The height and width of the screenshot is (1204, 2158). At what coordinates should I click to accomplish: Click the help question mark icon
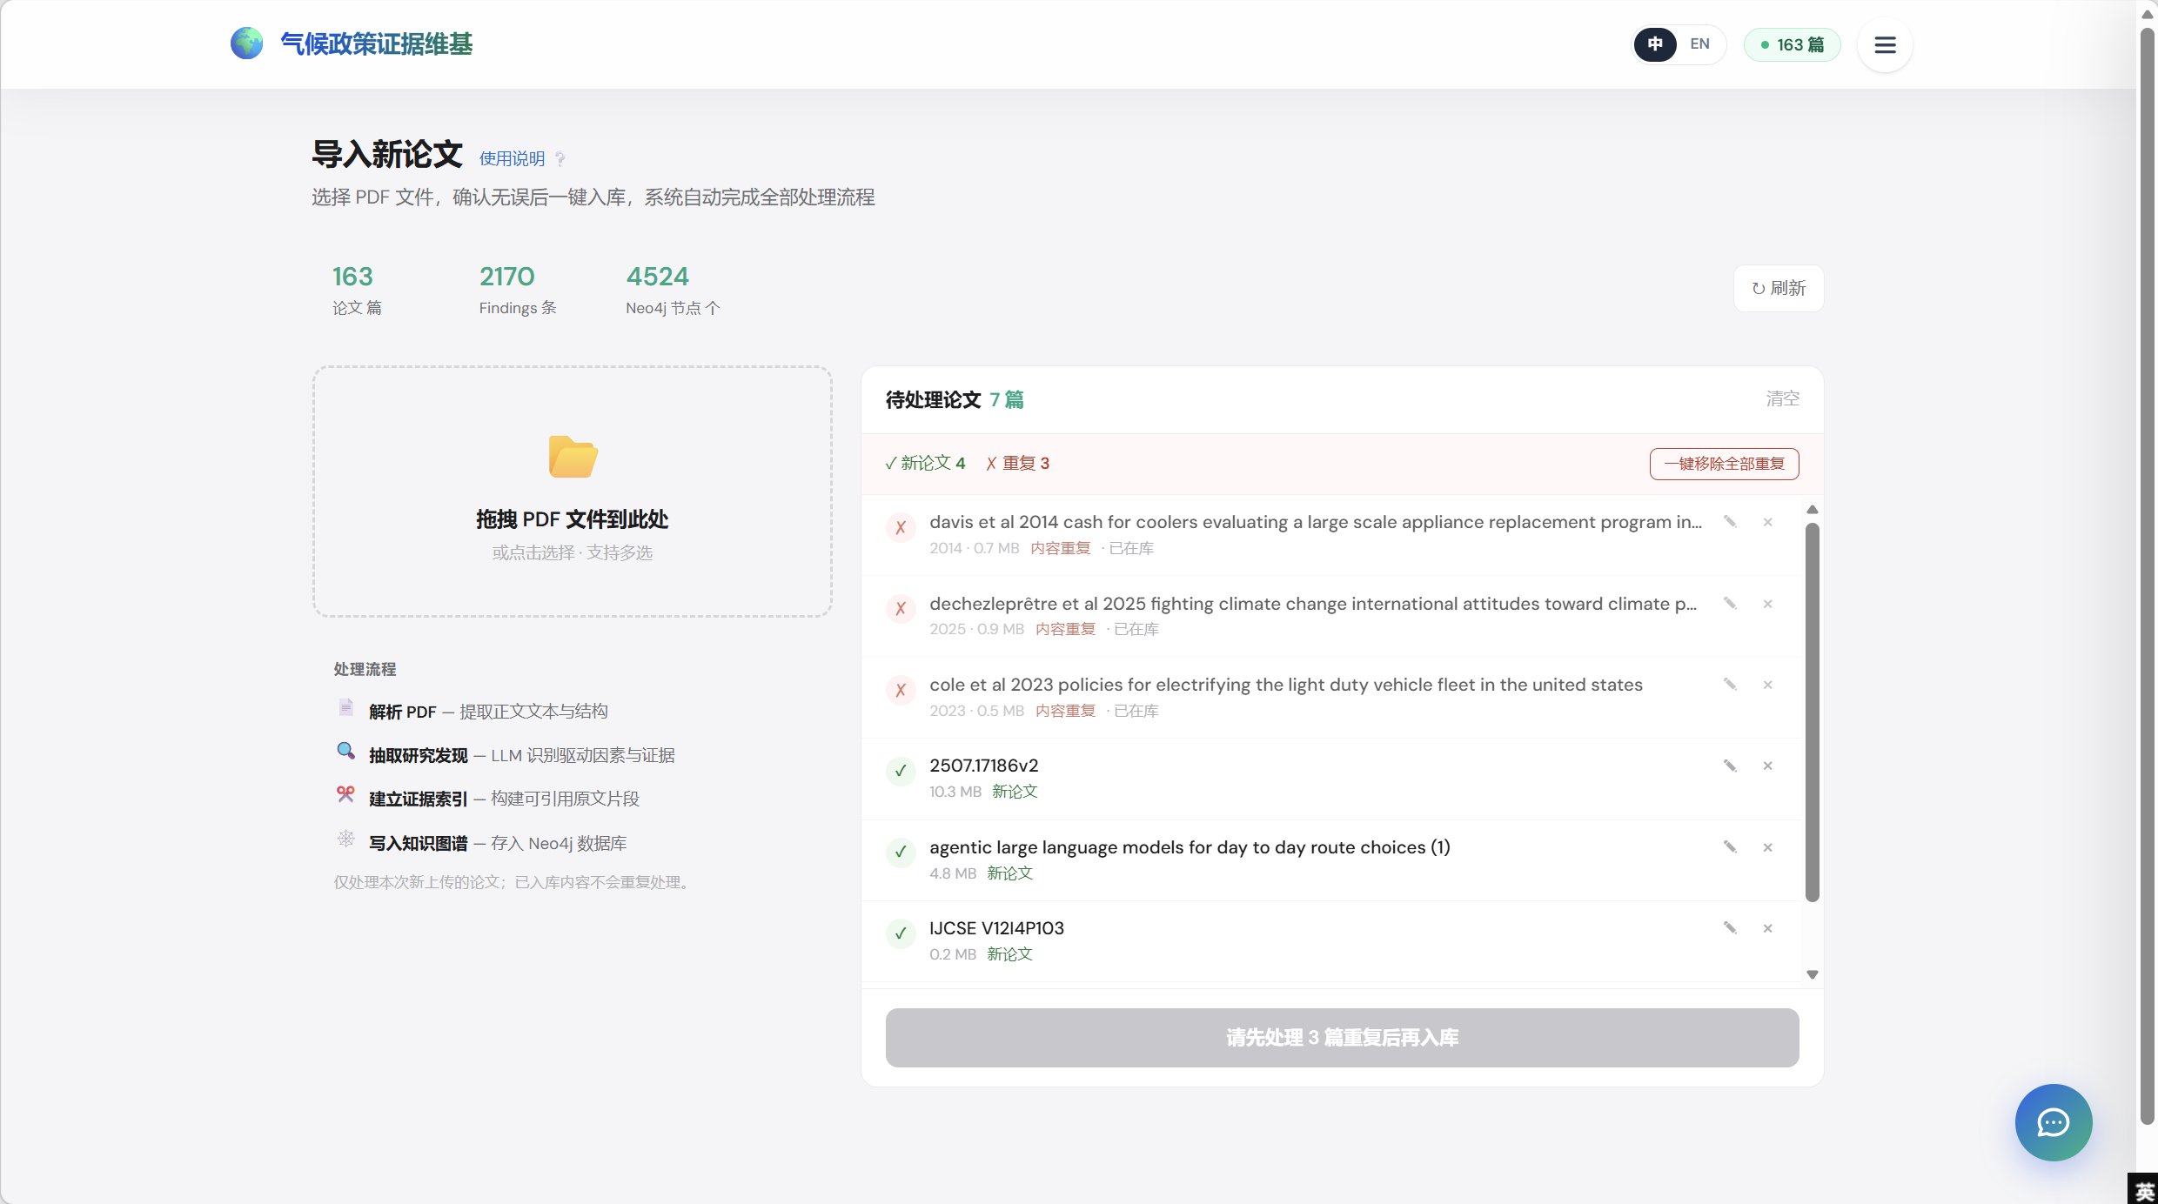(560, 158)
